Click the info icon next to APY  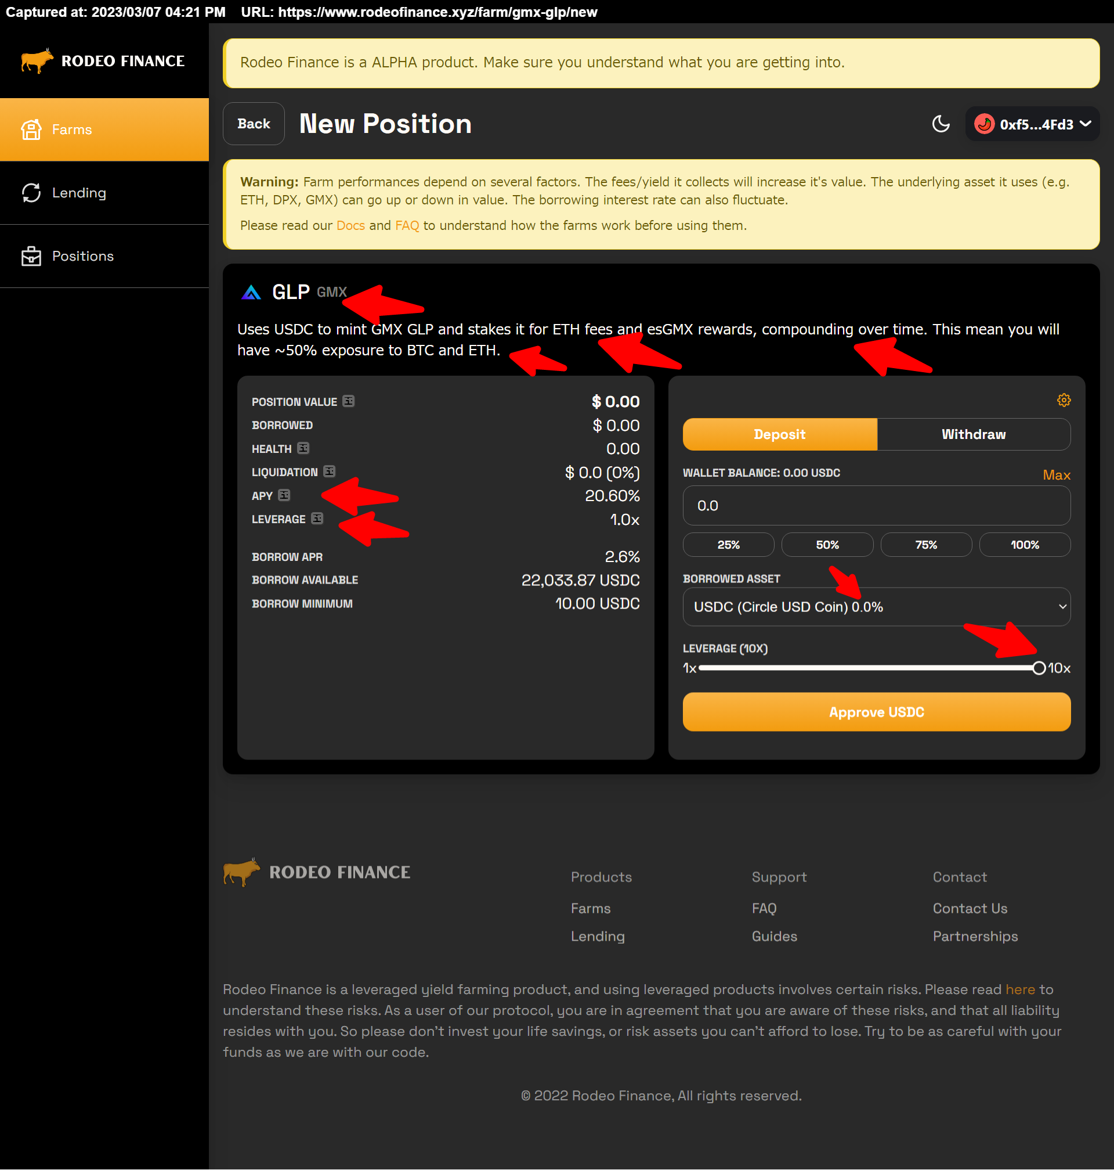(284, 495)
